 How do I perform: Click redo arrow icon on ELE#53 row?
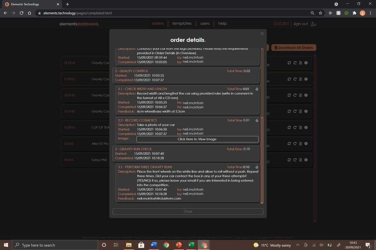point(295,79)
